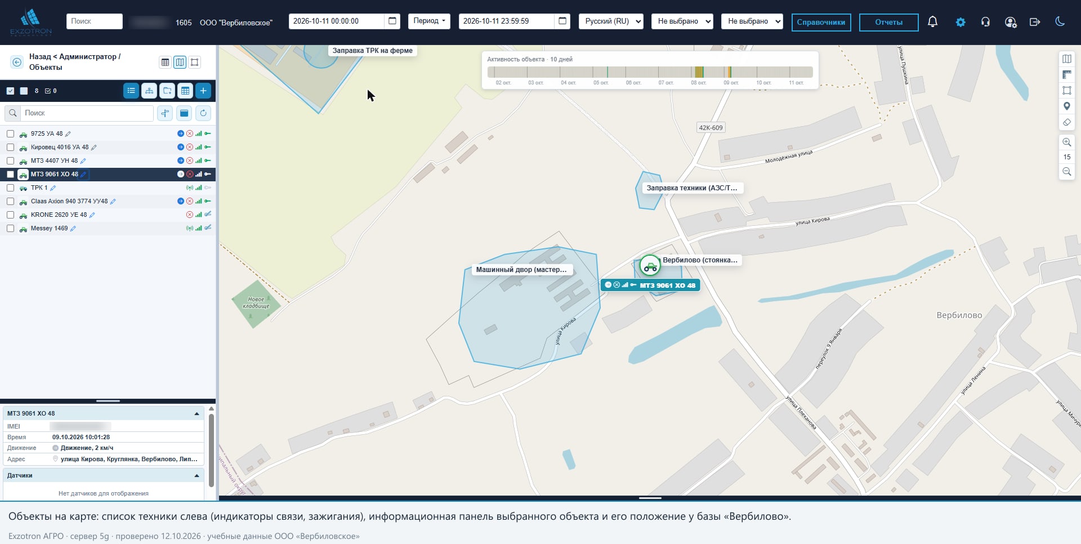Viewport: 1081px width, 544px height.
Task: Click the МТЗ 9061 ХО 48 map label
Action: coord(650,286)
